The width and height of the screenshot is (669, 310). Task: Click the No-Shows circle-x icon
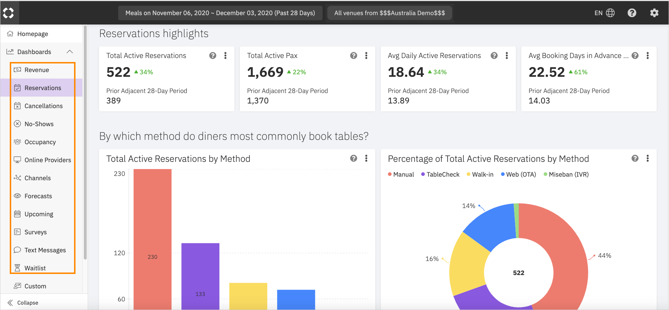17,124
